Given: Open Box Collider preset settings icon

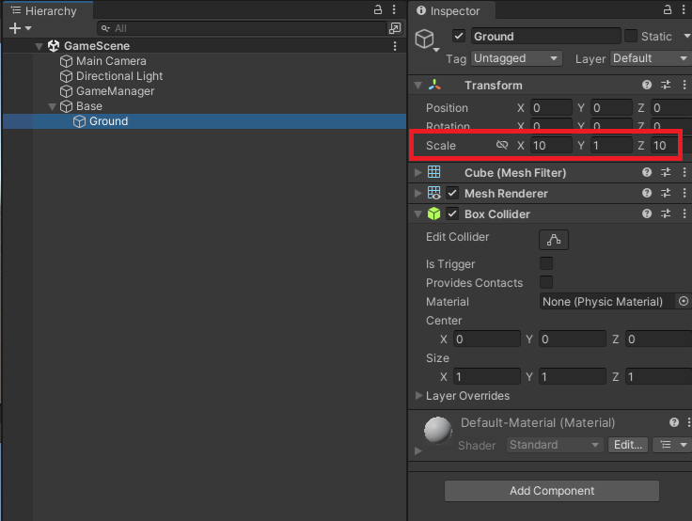Looking at the screenshot, I should [x=665, y=214].
